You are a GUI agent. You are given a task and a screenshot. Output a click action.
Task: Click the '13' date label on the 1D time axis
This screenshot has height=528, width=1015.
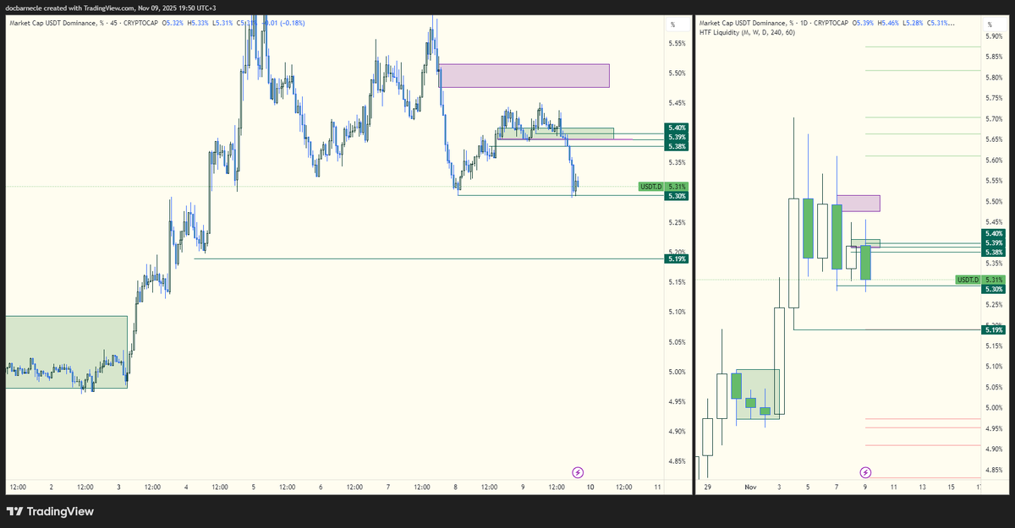click(923, 487)
